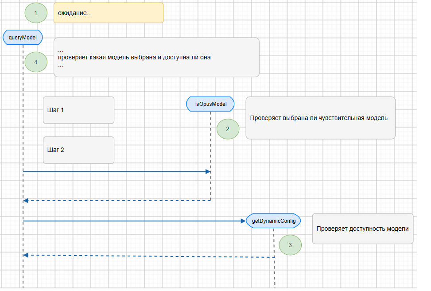Viewport: 431px width, 291px height.
Task: Select the green circle numbered 4
Action: (x=36, y=62)
